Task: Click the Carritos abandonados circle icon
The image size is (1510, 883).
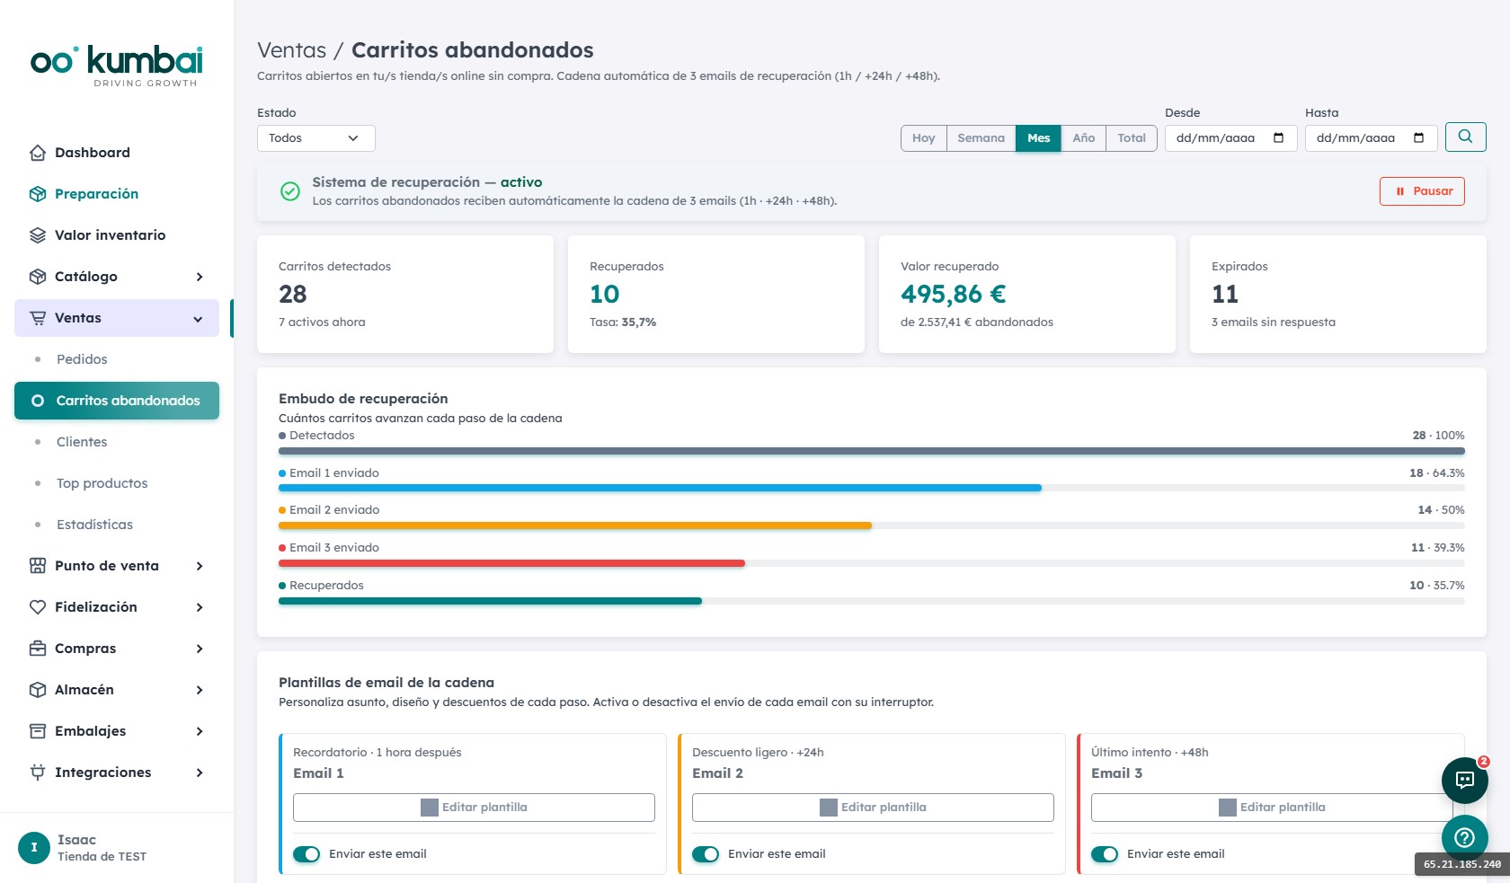Action: pyautogui.click(x=38, y=401)
